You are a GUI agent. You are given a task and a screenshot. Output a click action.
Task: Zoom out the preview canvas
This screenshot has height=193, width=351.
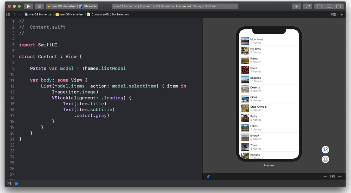325,177
